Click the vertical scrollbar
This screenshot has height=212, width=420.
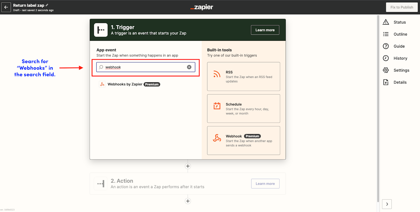click(x=378, y=109)
